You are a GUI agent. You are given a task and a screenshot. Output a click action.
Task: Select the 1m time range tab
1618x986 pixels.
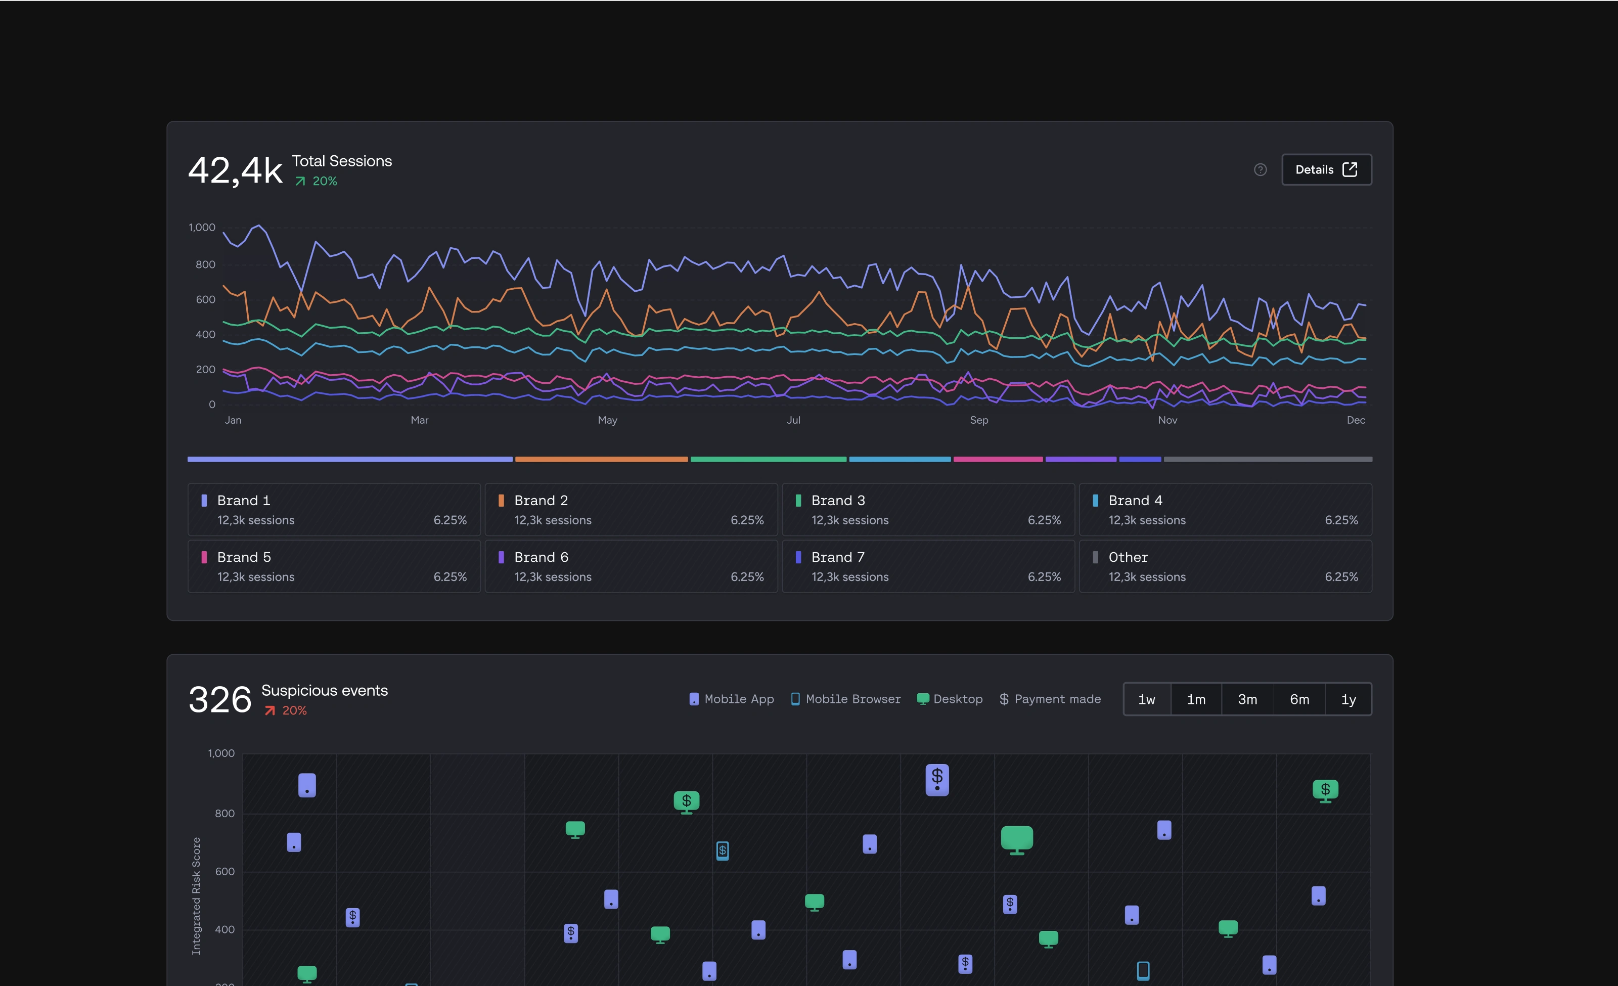(1196, 699)
